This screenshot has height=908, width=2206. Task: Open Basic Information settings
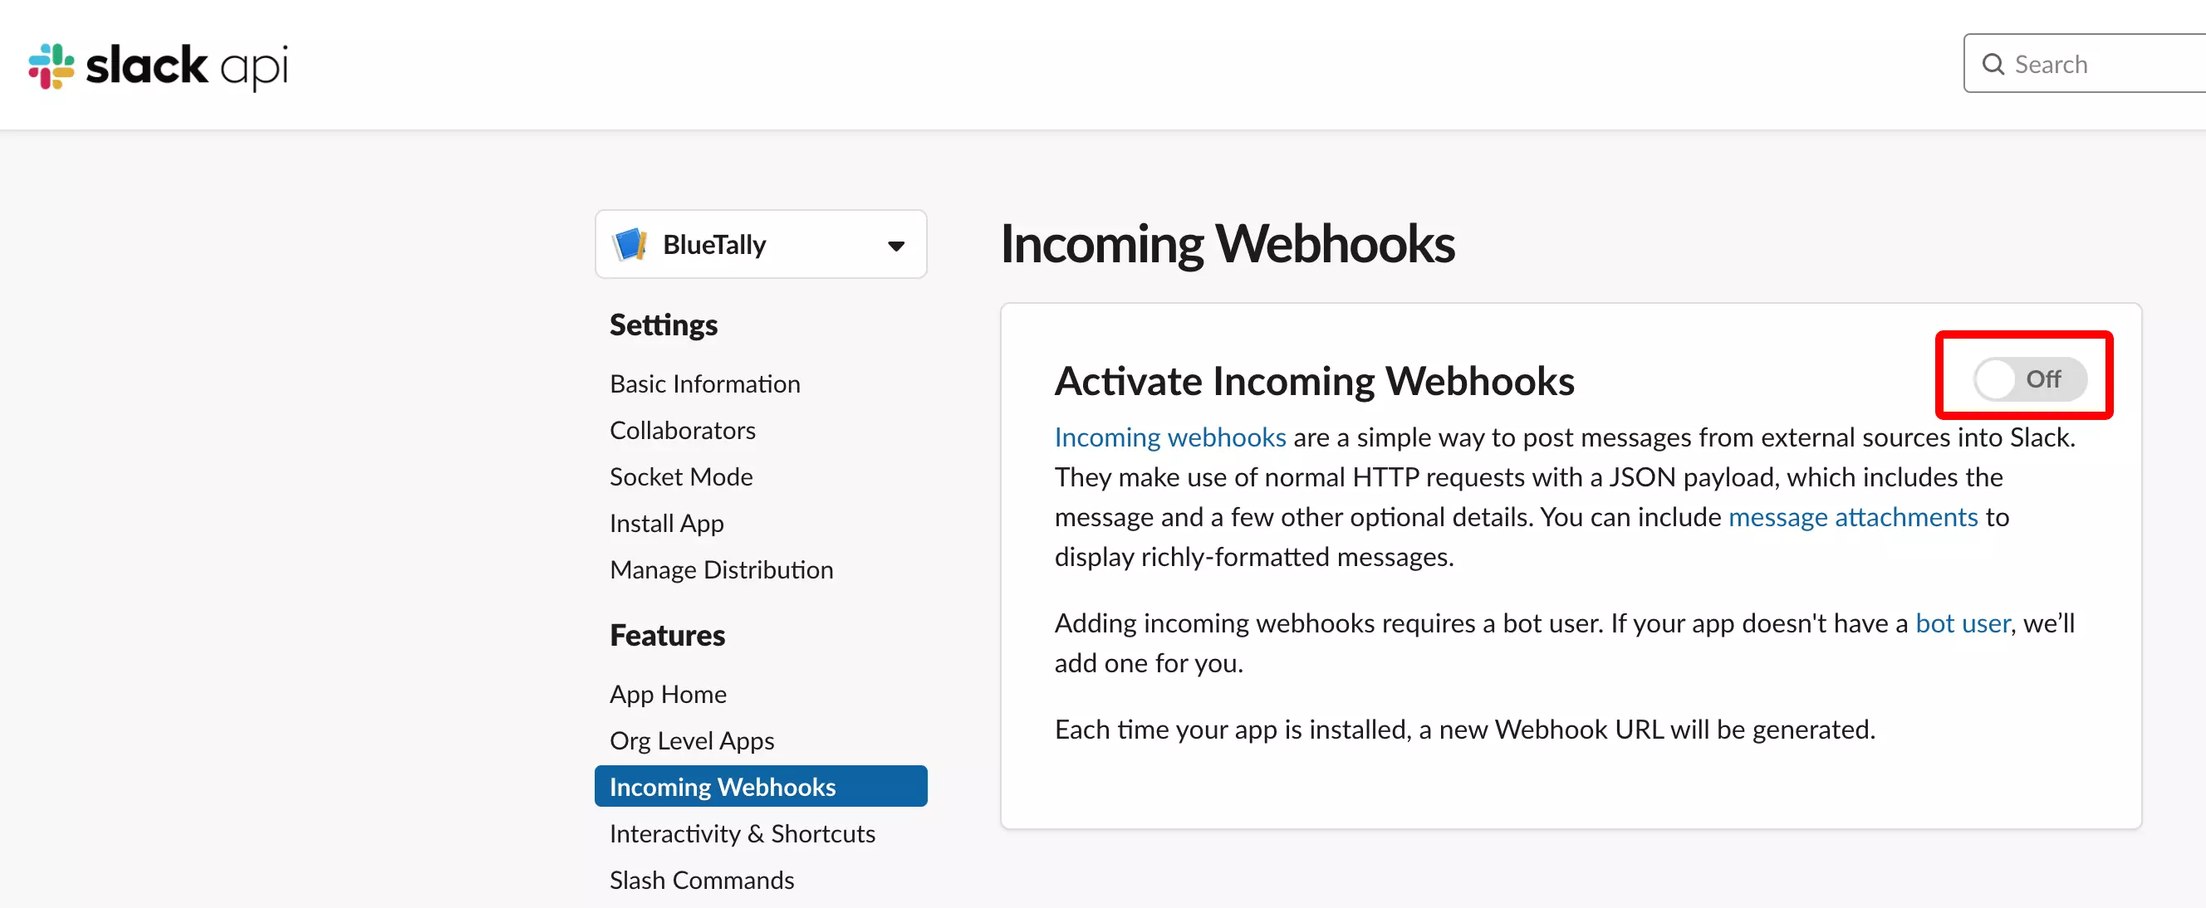(x=705, y=383)
